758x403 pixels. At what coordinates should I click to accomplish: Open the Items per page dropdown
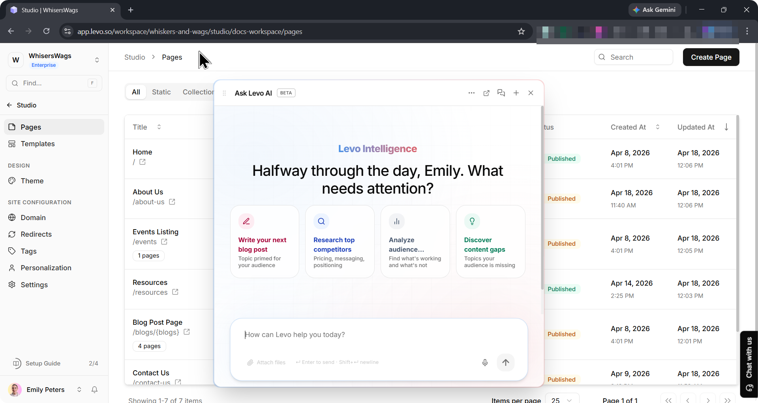(x=562, y=400)
